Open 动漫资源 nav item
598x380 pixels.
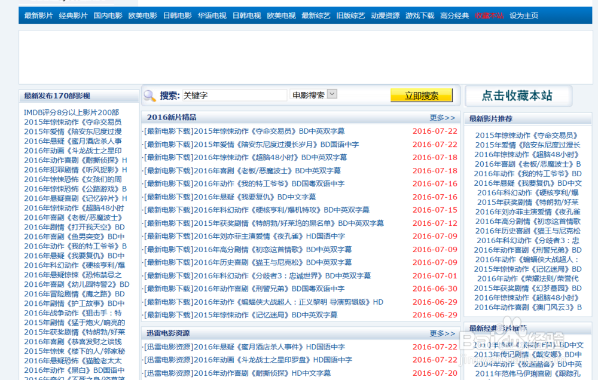[385, 16]
